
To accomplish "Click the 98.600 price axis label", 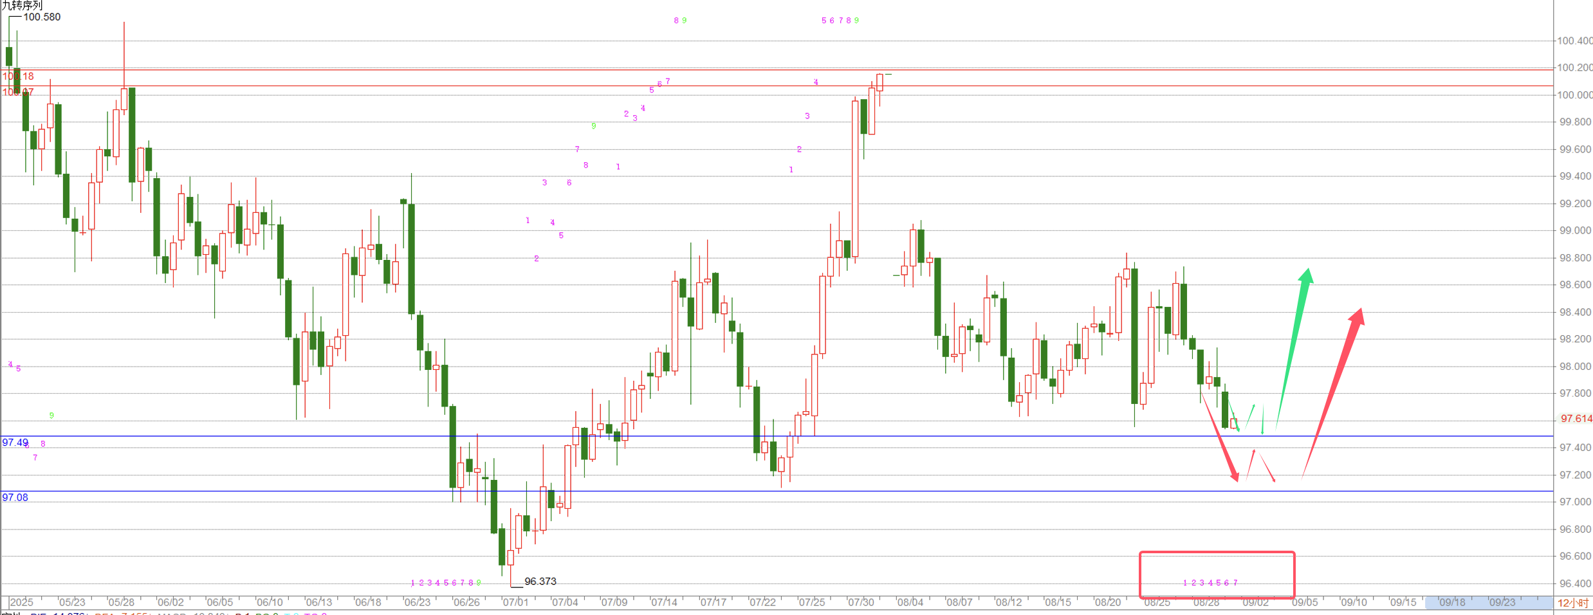I will (1576, 285).
